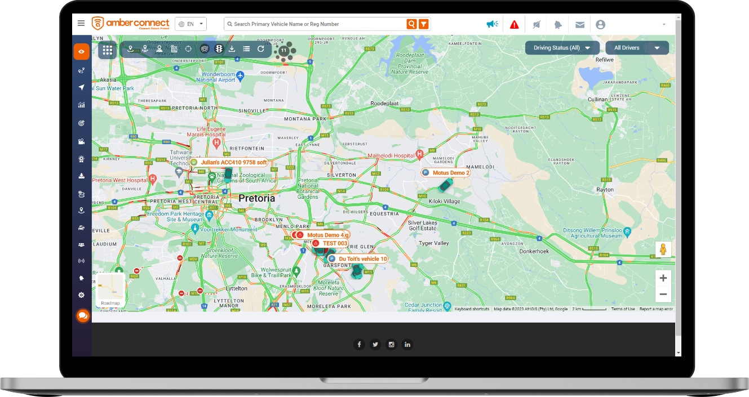
Task: Click the second pin map toolbar tool
Action: [x=145, y=49]
